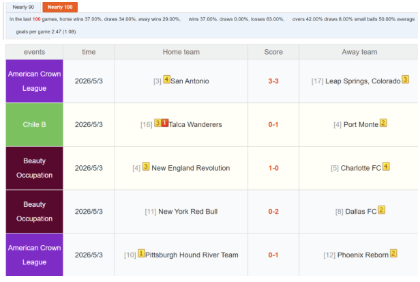The height and width of the screenshot is (282, 420).
Task: Click Phoenix Reborn rank [12]
Action: coord(329,255)
